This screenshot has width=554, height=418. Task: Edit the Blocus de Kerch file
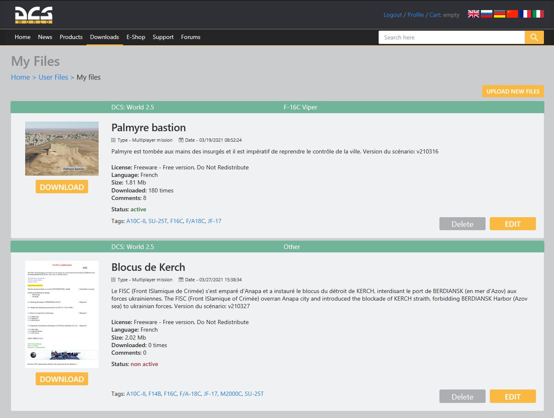click(x=513, y=397)
